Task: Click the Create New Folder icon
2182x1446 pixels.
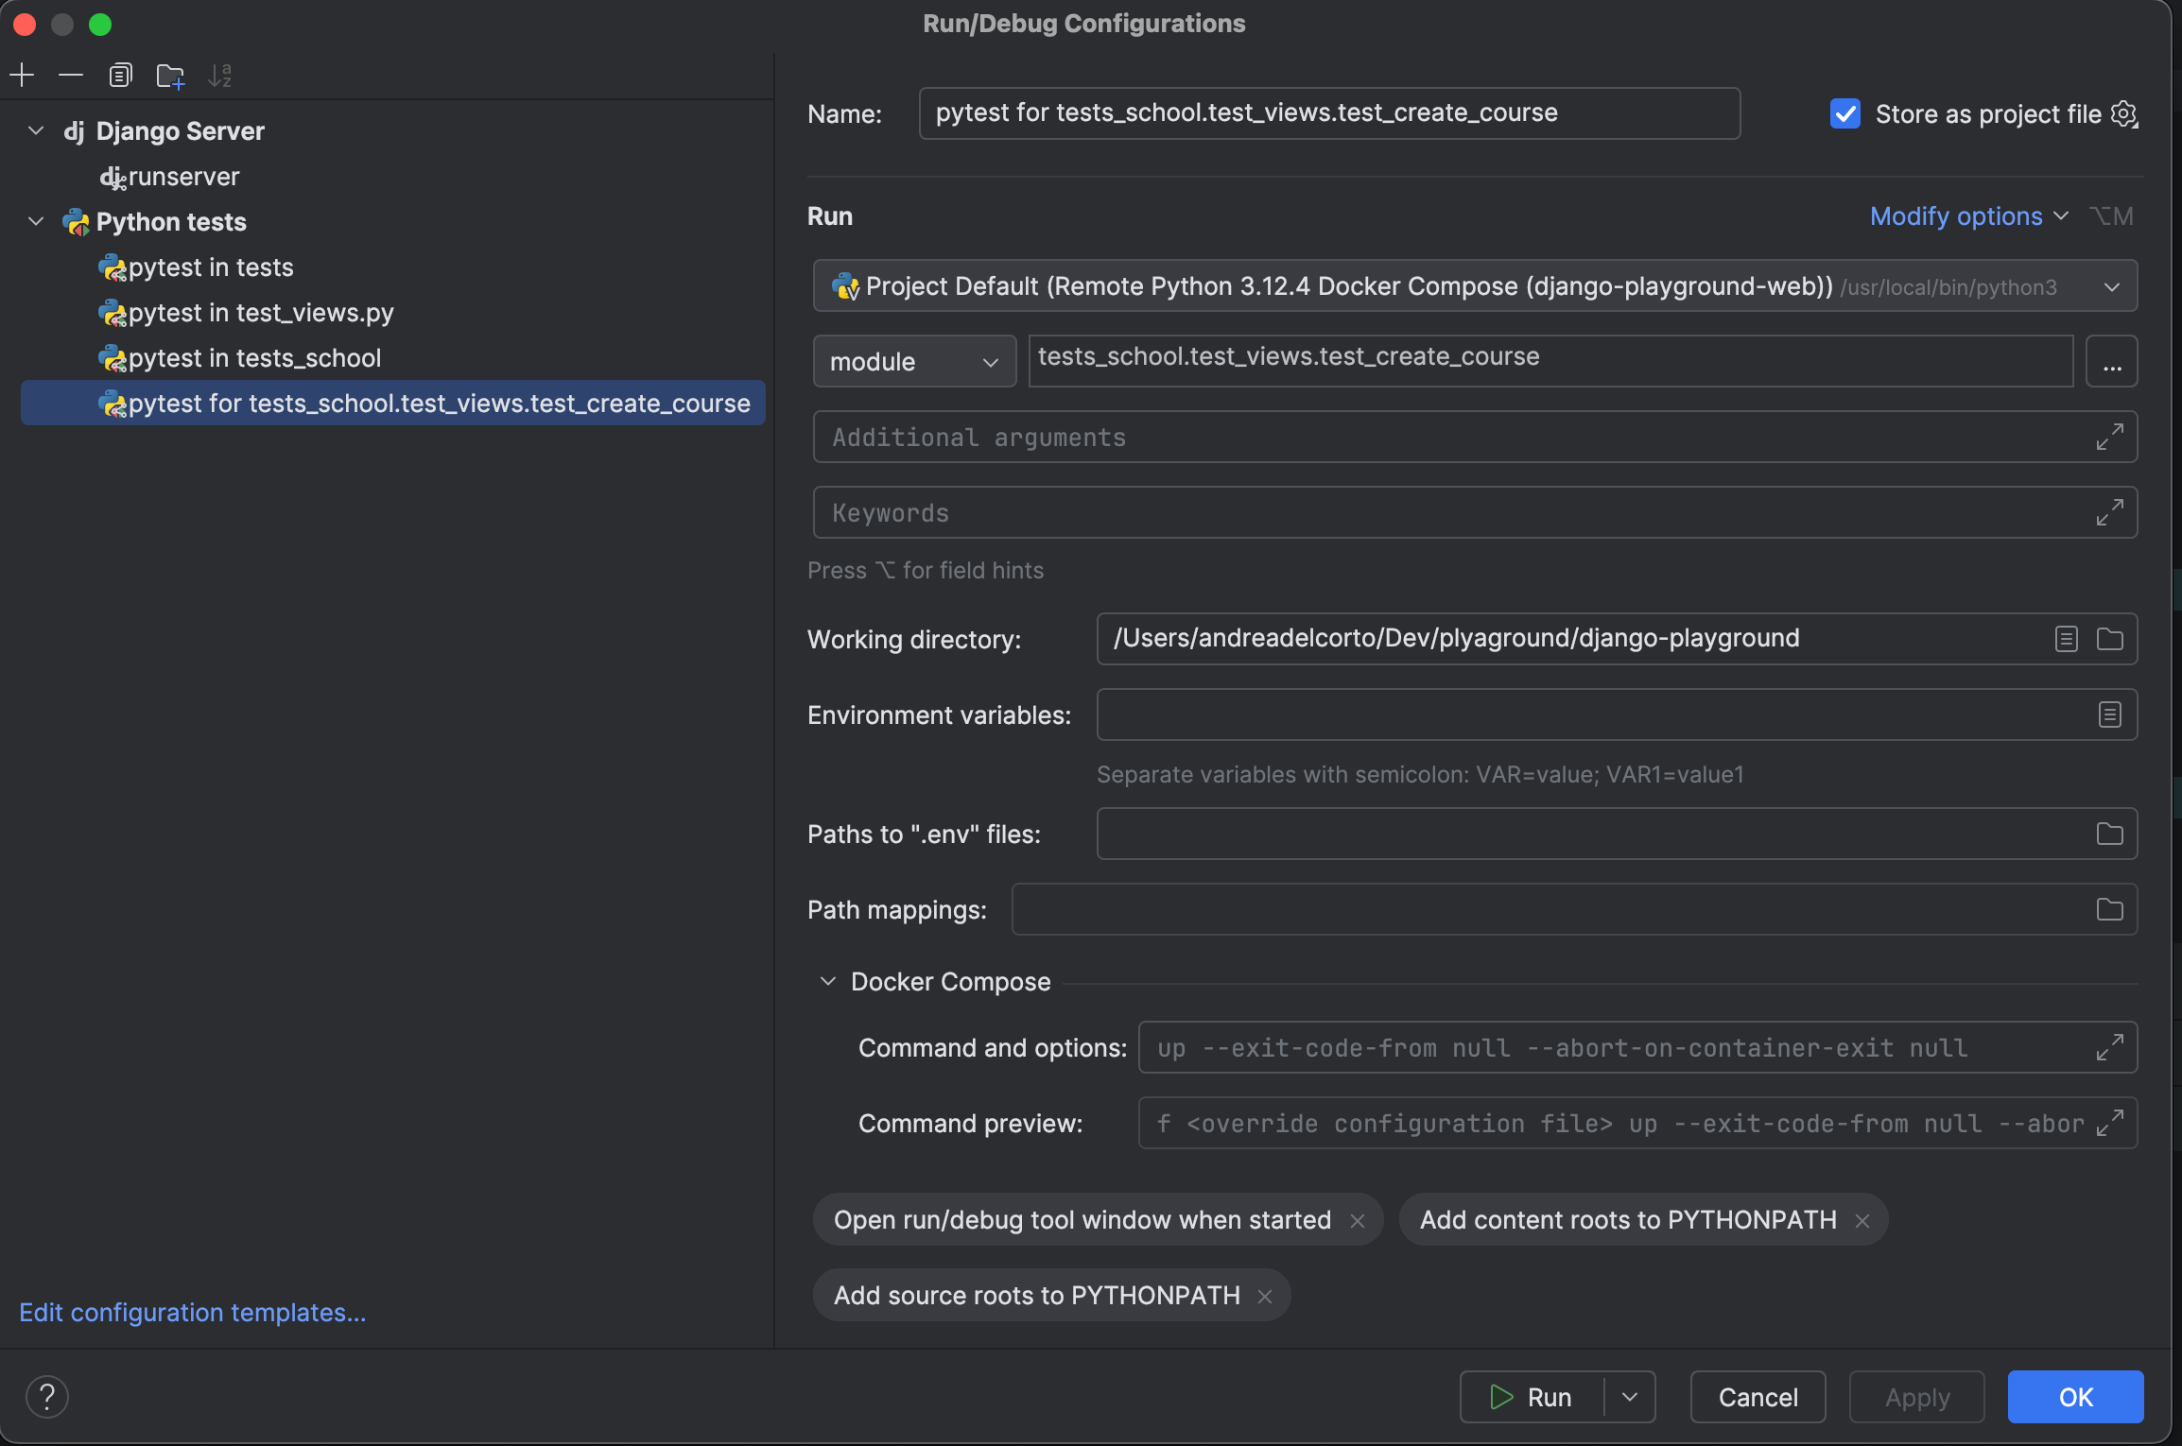Action: [x=170, y=76]
